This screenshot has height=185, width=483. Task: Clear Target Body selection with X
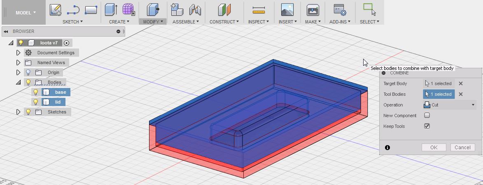[460, 83]
